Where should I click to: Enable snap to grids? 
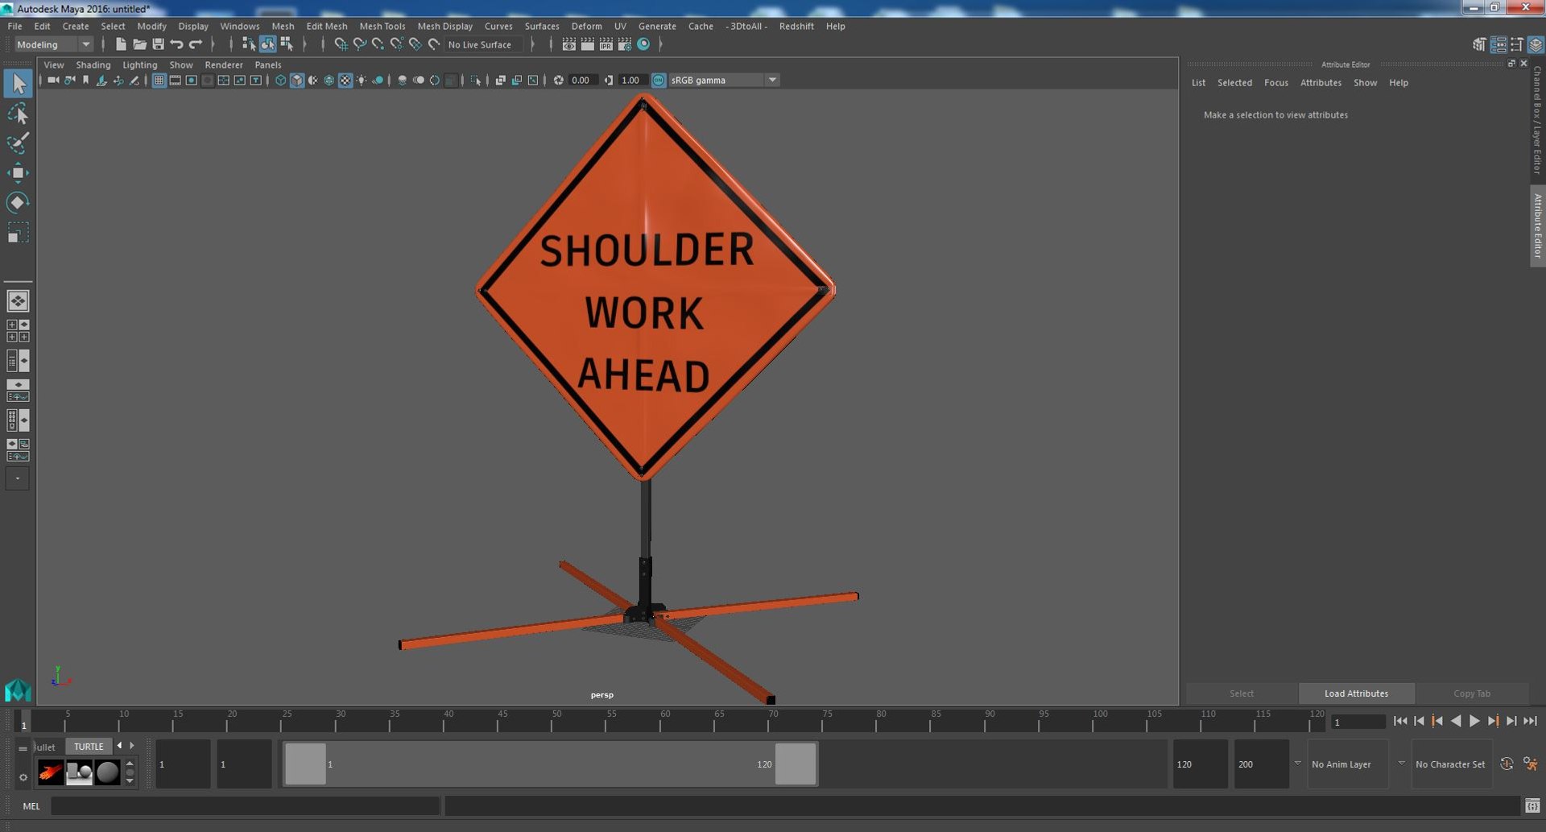coord(341,44)
